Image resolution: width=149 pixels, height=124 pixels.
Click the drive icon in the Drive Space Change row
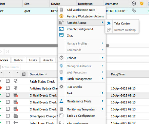point(16,116)
